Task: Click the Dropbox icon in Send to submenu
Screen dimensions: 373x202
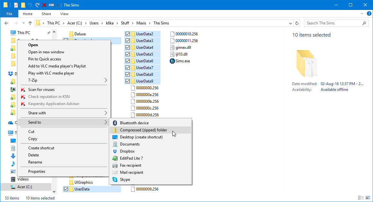Action: (x=115, y=151)
